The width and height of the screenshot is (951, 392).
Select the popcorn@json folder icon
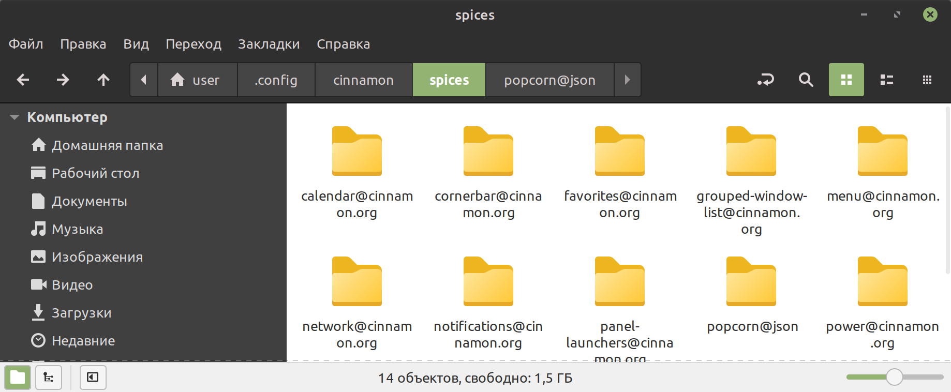751,281
